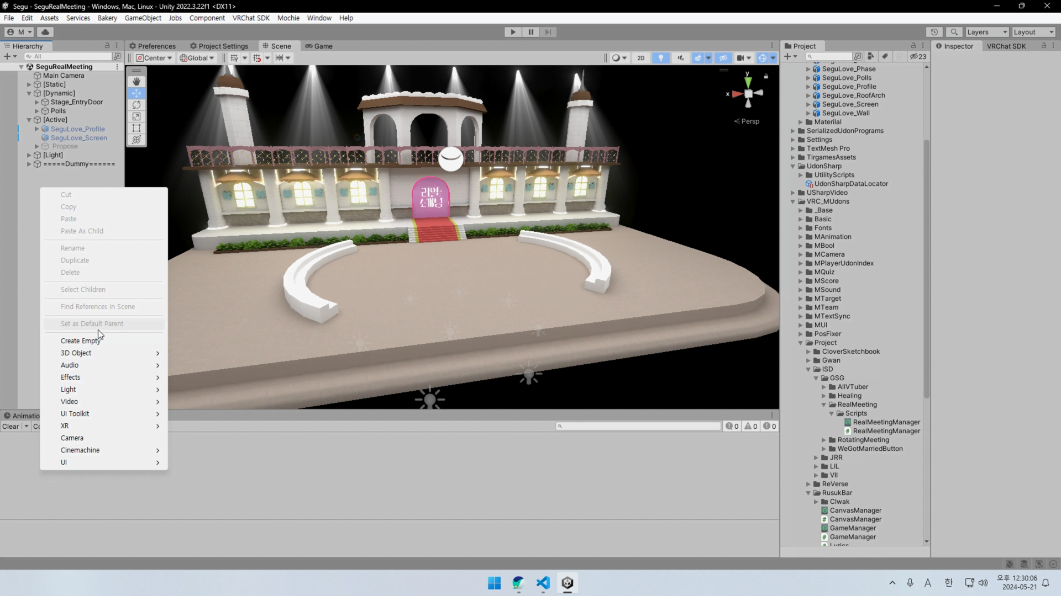
Task: Open the undo history icon
Action: [934, 32]
